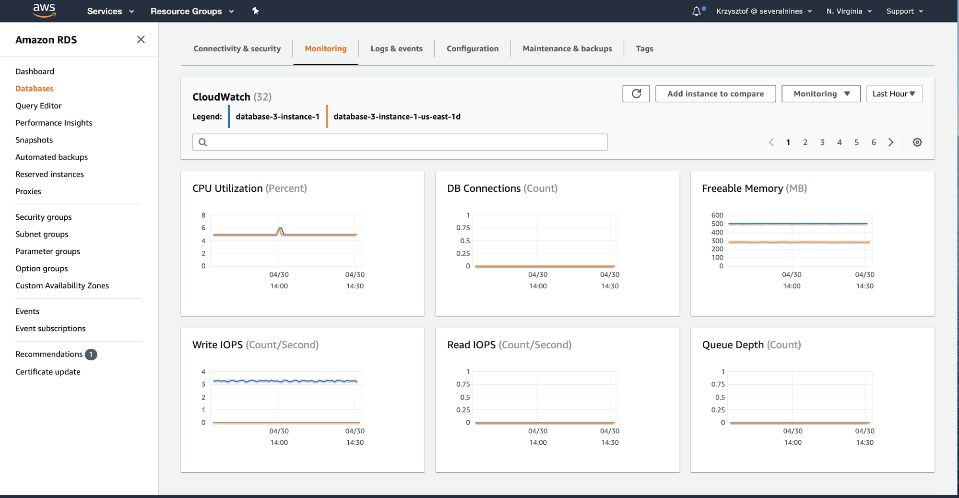
Task: Focus the CloudWatch metric search field
Action: 400,142
